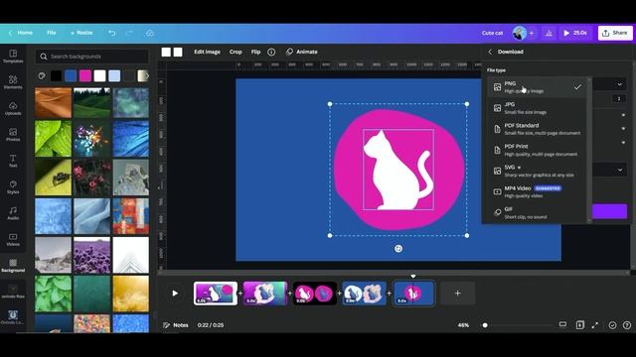636x357 pixels.
Task: Select the first page thumbnail in timeline
Action: pyautogui.click(x=216, y=294)
